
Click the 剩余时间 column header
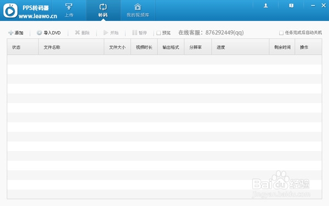click(x=282, y=47)
